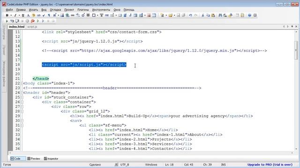Open the Italic button dropdown arrow

[x=19, y=15]
